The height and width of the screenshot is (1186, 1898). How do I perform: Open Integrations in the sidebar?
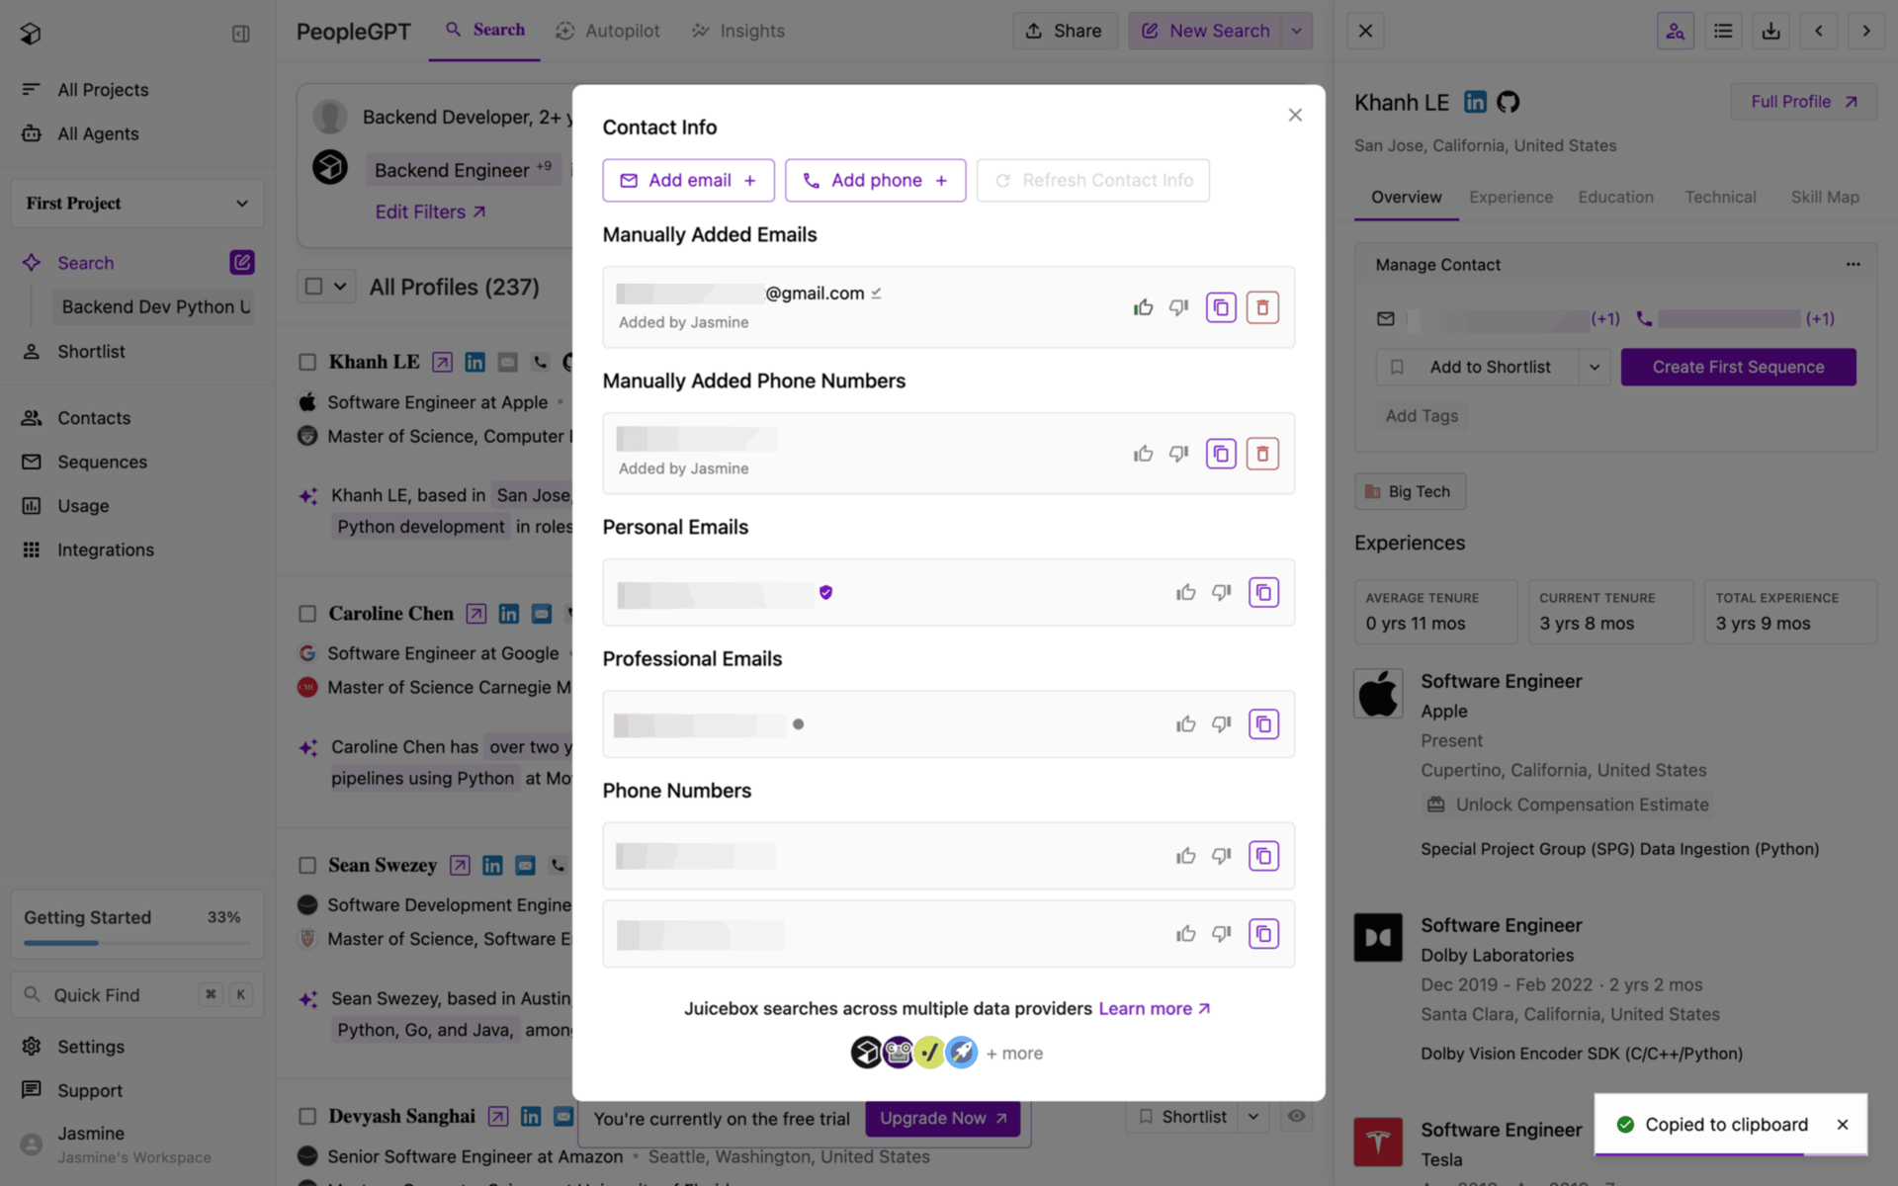coord(105,550)
